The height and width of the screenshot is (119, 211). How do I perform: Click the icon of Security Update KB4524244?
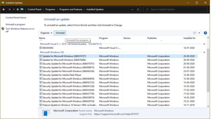41,90
